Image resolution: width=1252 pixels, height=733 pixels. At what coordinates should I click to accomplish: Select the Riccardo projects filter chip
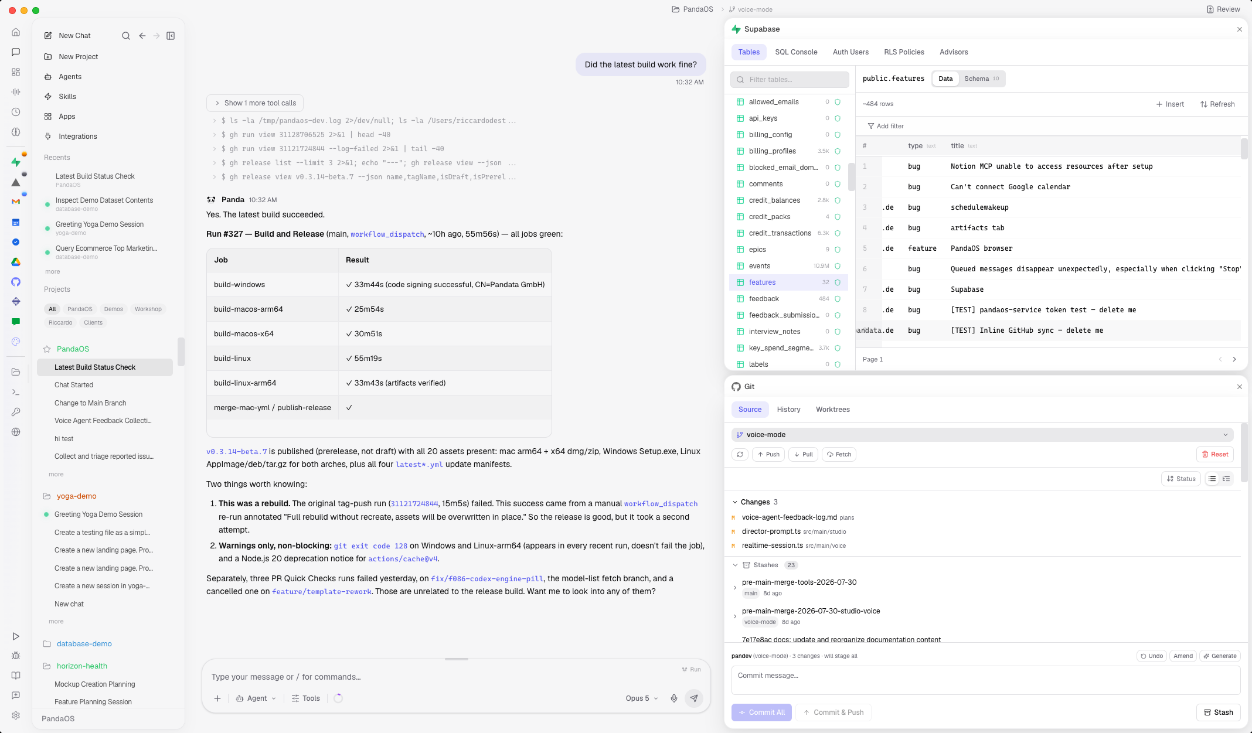60,323
